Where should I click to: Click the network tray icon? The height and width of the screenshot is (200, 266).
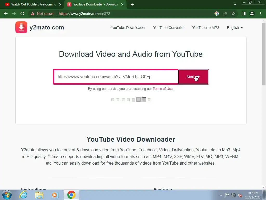click(x=234, y=195)
